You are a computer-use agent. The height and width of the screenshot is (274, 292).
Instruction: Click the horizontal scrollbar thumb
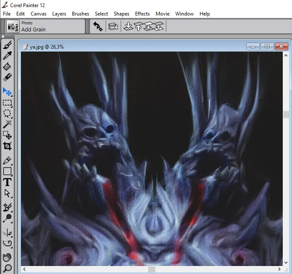[151, 269]
